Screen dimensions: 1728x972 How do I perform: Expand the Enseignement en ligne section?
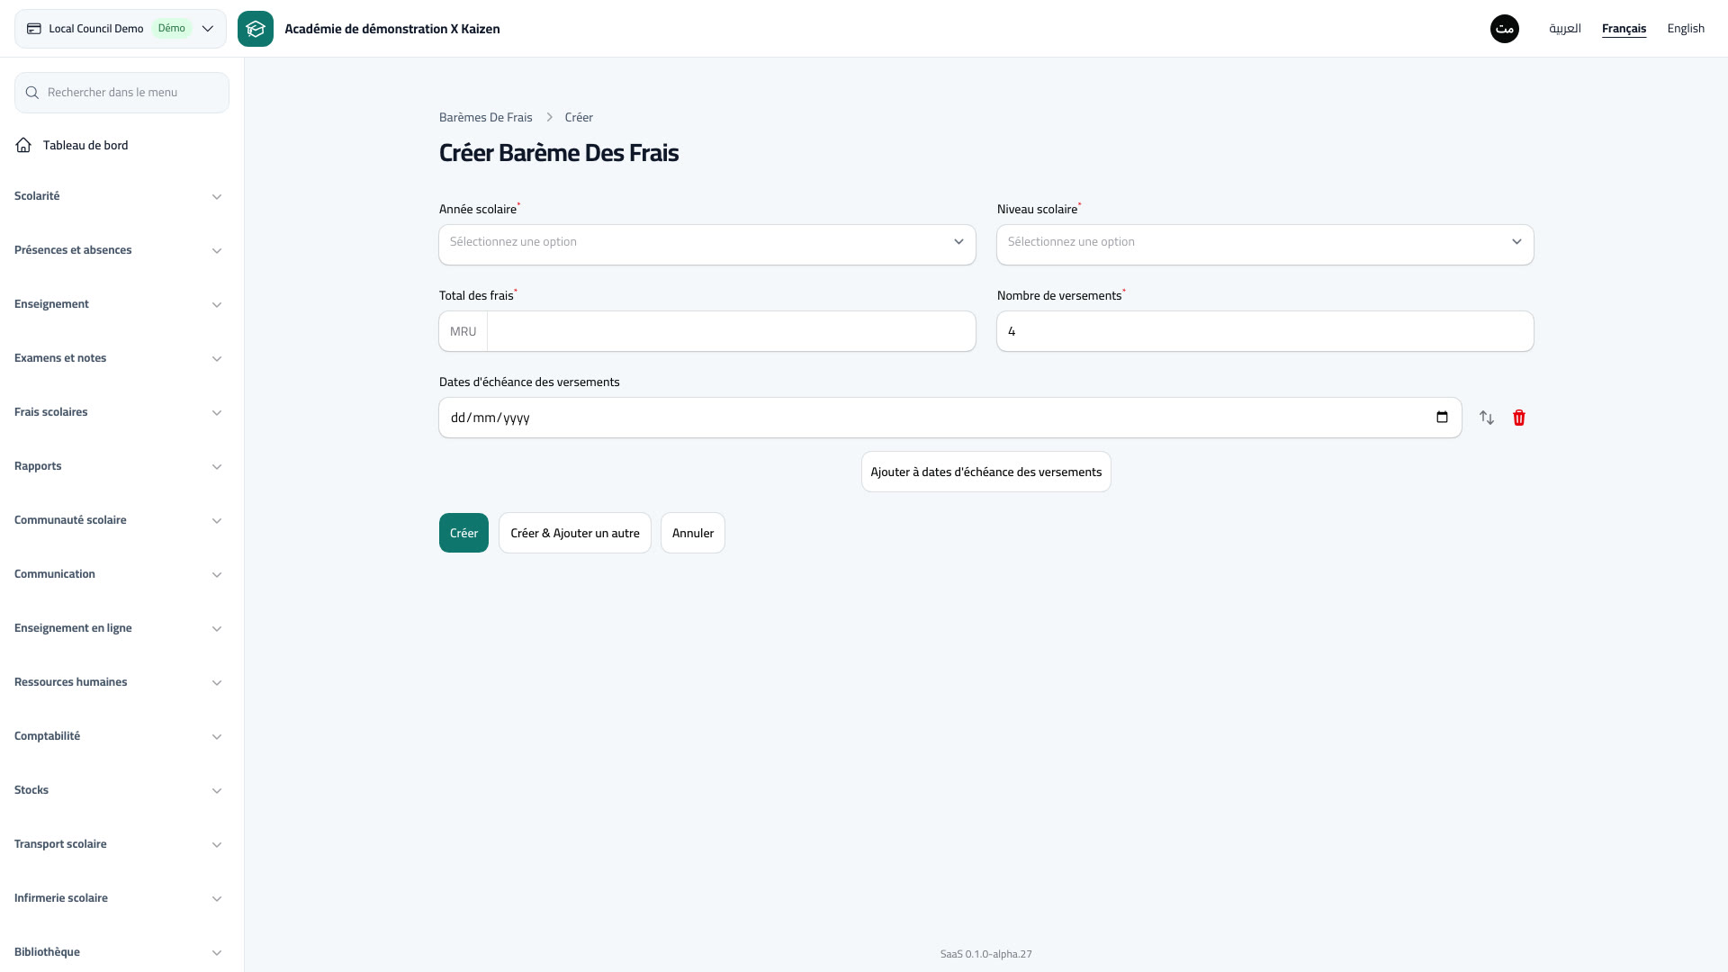coord(118,628)
